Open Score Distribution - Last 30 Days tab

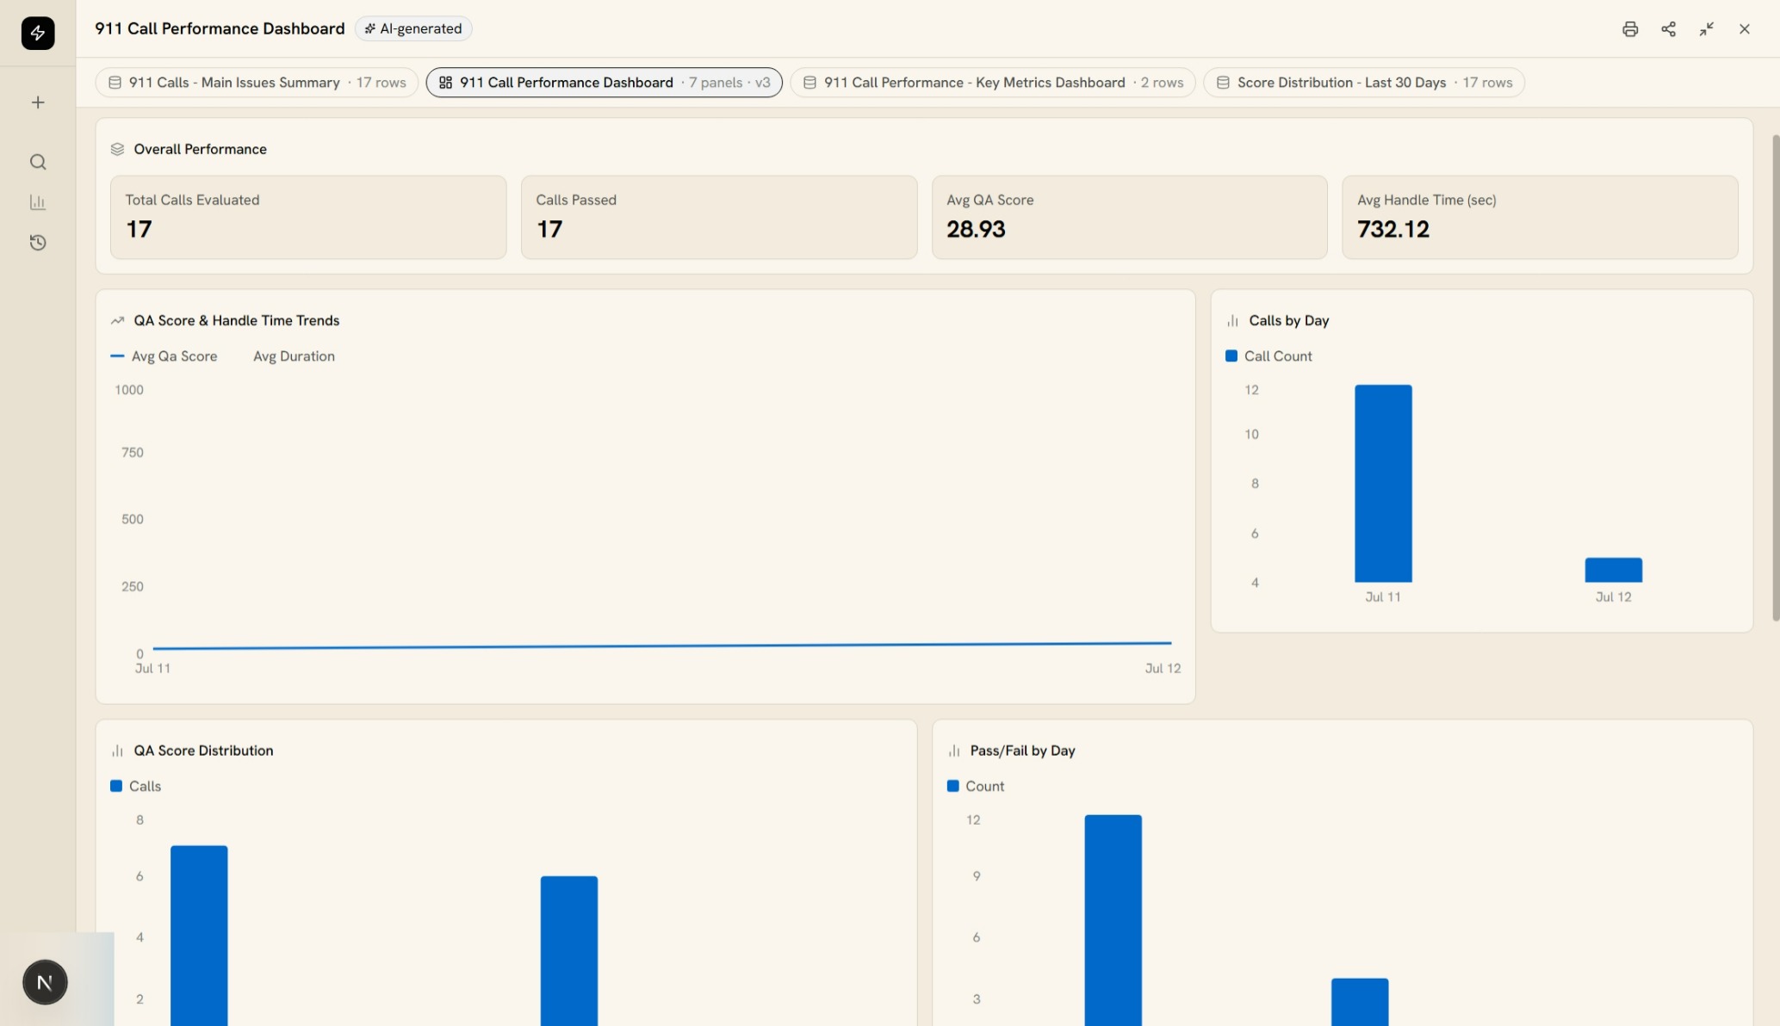(1364, 83)
